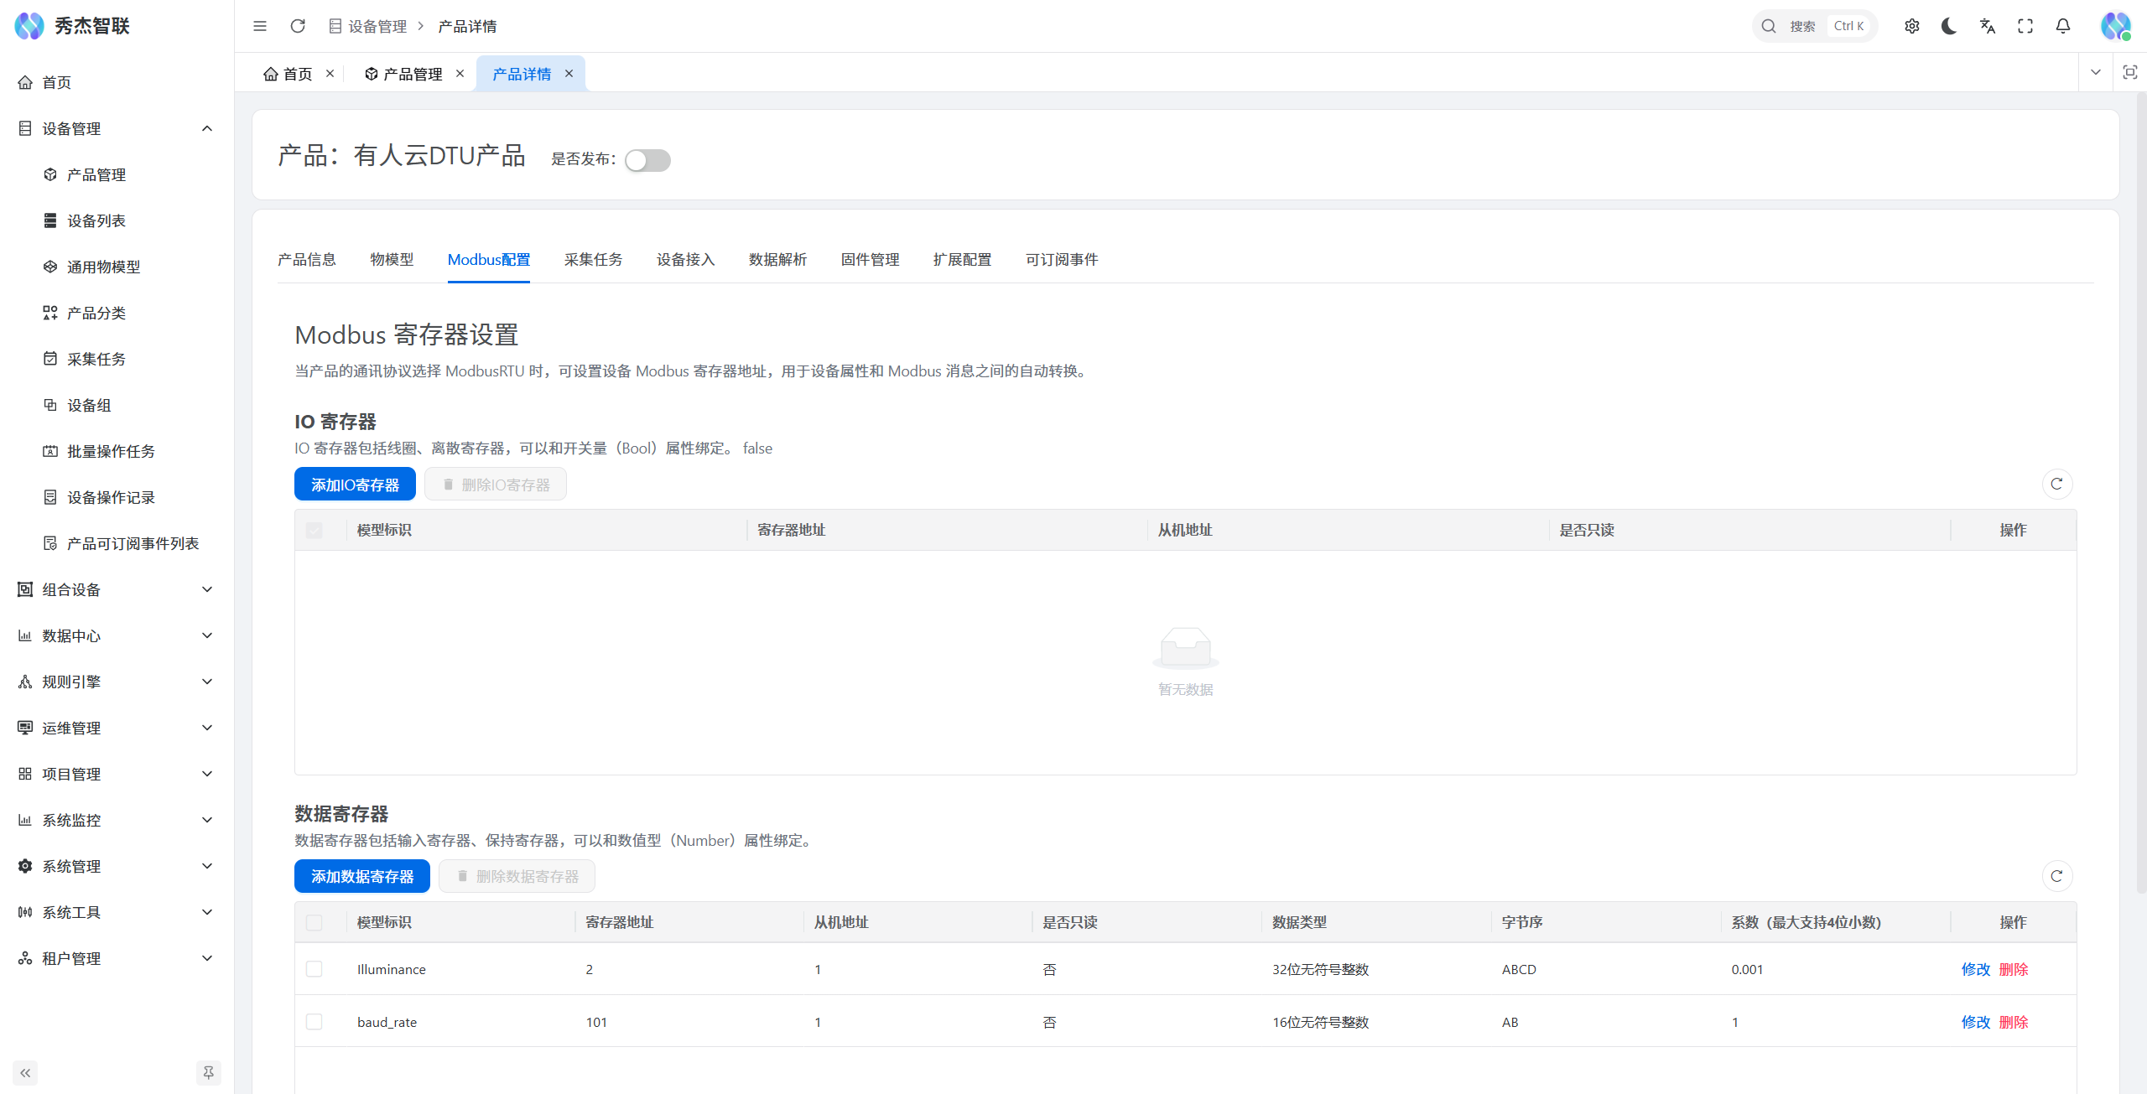Image resolution: width=2147 pixels, height=1094 pixels.
Task: Toggle the sidebar collapse hamburger icon
Action: point(260,26)
